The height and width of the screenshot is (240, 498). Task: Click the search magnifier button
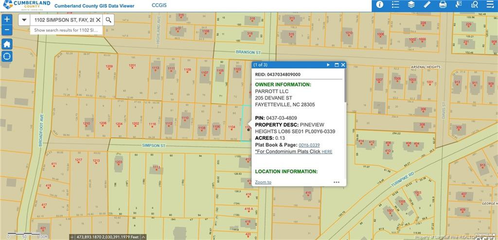pos(109,20)
